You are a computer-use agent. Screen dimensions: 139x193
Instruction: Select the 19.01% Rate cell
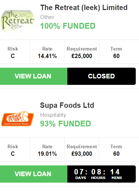[x=47, y=150]
